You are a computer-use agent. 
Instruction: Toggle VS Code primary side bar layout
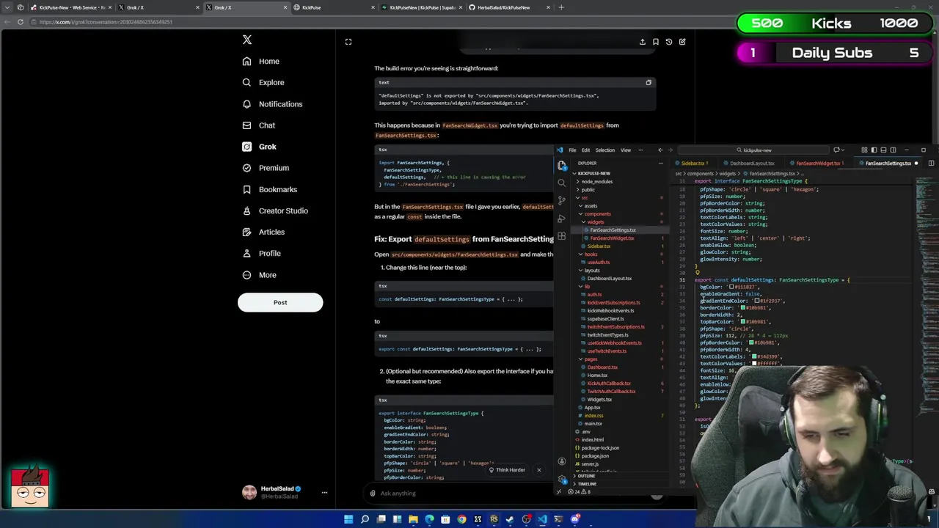pyautogui.click(x=874, y=150)
